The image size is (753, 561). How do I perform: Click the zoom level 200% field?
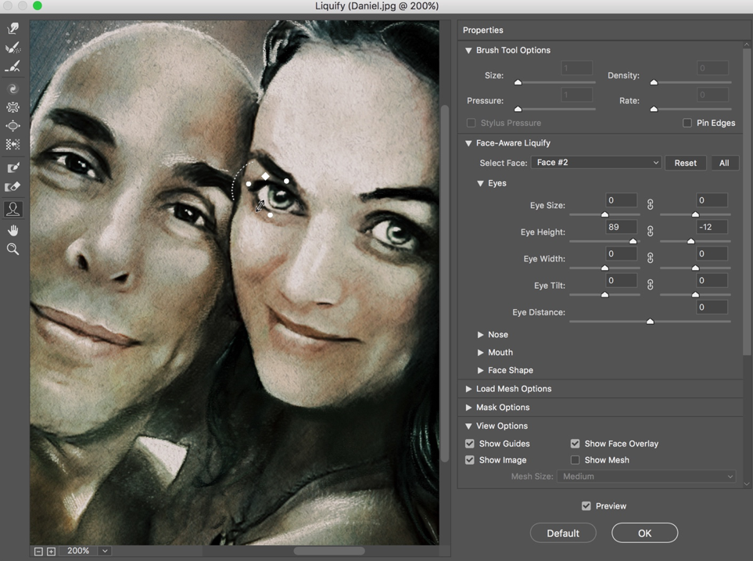[x=78, y=551]
